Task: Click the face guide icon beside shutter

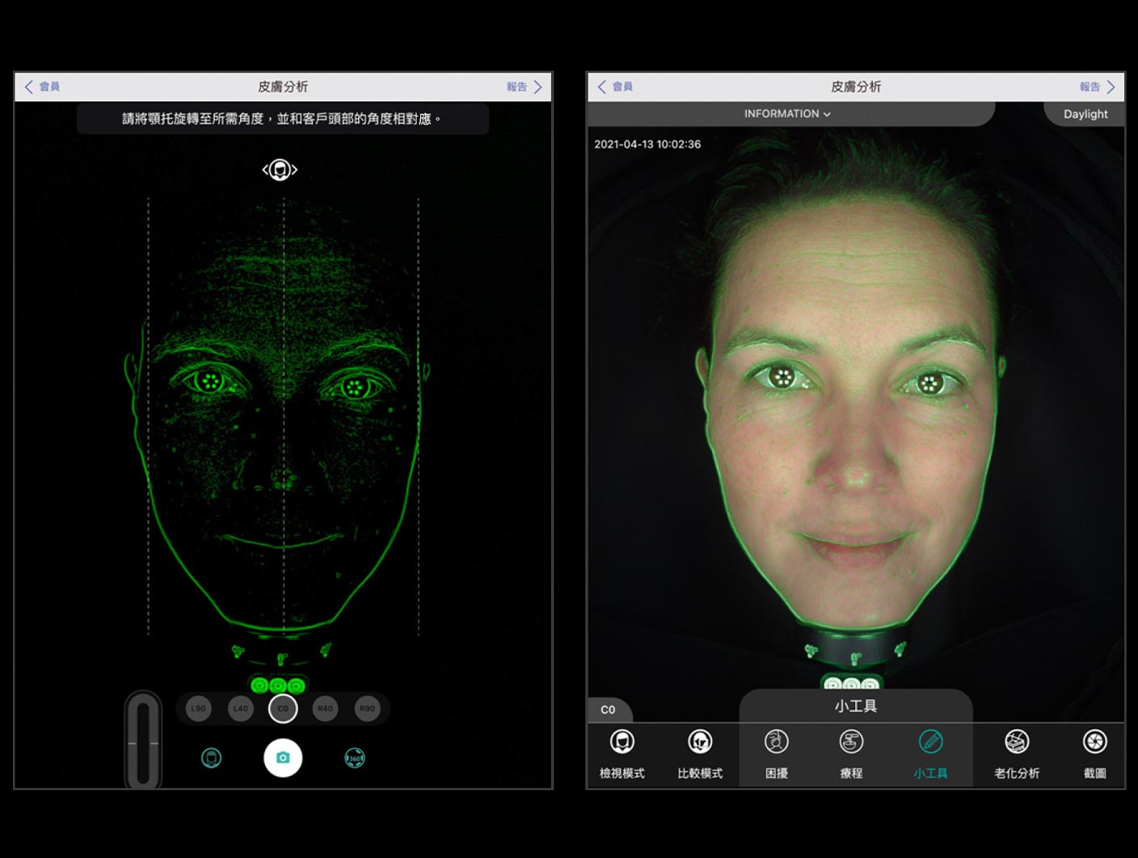Action: click(x=211, y=758)
